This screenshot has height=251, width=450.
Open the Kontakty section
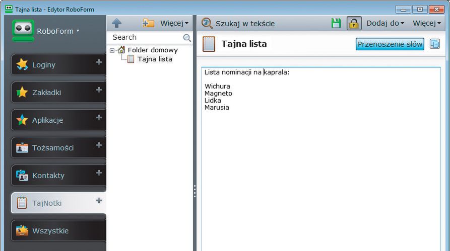point(58,176)
